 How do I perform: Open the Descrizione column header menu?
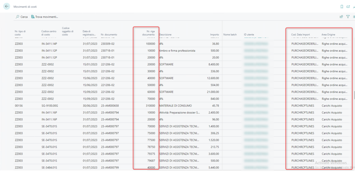point(165,35)
